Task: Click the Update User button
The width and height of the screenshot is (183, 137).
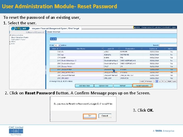Action: coord(103,86)
